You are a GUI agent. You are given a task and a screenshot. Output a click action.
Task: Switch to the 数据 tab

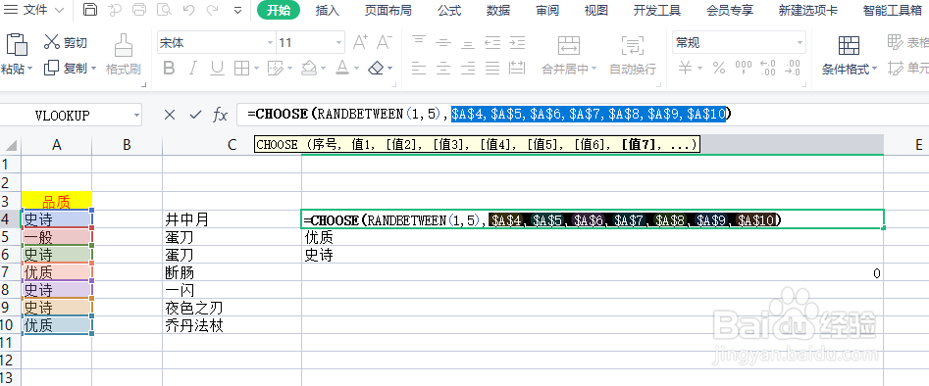(x=498, y=10)
